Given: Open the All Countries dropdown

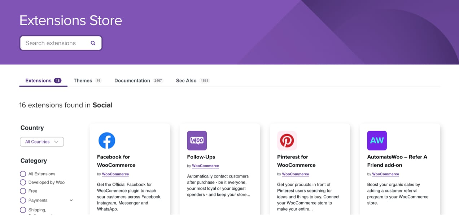Looking at the screenshot, I should pyautogui.click(x=41, y=141).
